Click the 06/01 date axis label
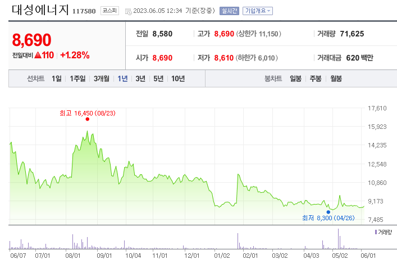 point(368,256)
